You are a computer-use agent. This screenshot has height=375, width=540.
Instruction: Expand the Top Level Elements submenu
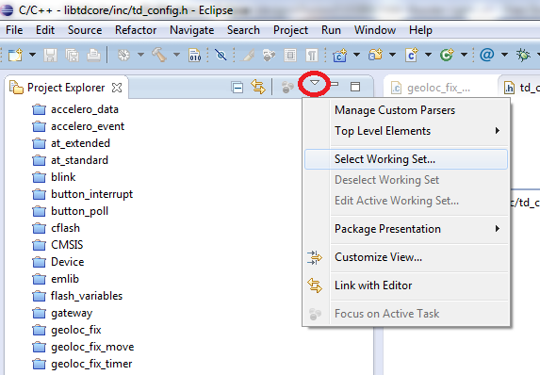click(x=406, y=131)
